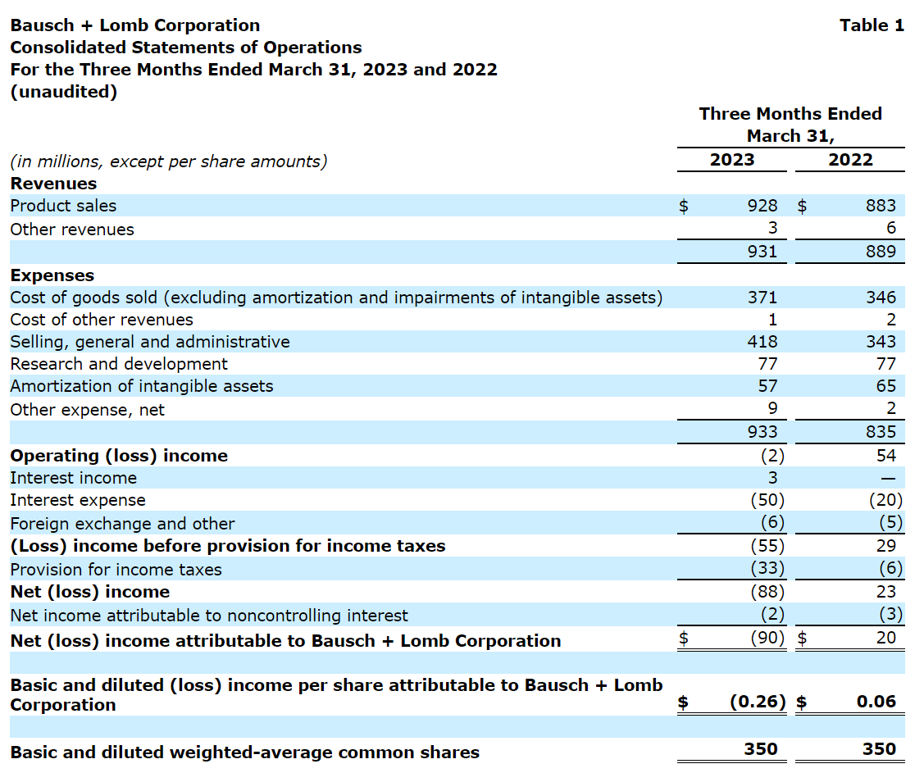Select the 'Bausch + Lomb Corporation' title line
This screenshot has width=924, height=782.
135,25
